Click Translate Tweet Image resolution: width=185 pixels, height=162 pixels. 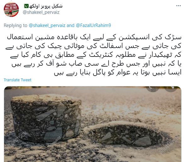pos(18,80)
